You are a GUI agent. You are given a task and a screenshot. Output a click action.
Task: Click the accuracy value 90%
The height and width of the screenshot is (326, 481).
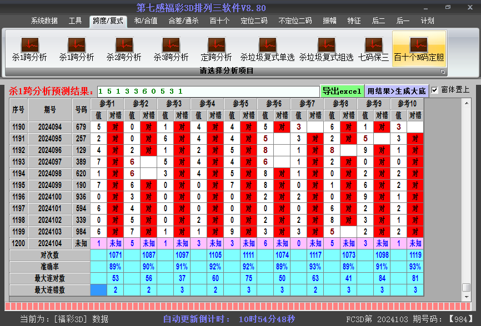coord(148,267)
